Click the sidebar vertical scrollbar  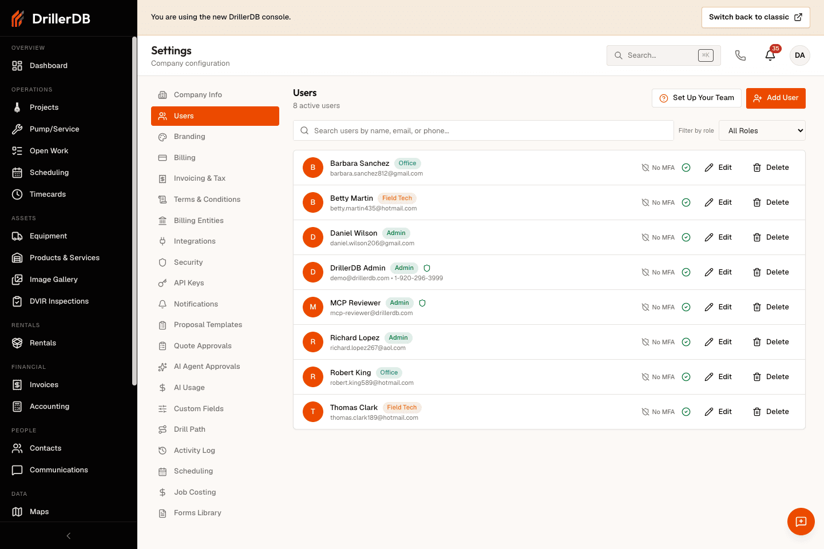click(134, 212)
